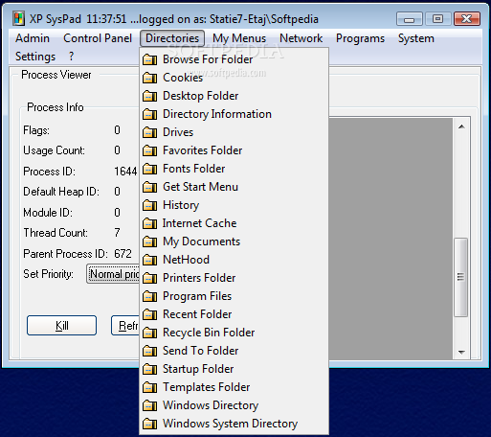Open the Programs menu
Screen dimensions: 491x437
point(360,38)
